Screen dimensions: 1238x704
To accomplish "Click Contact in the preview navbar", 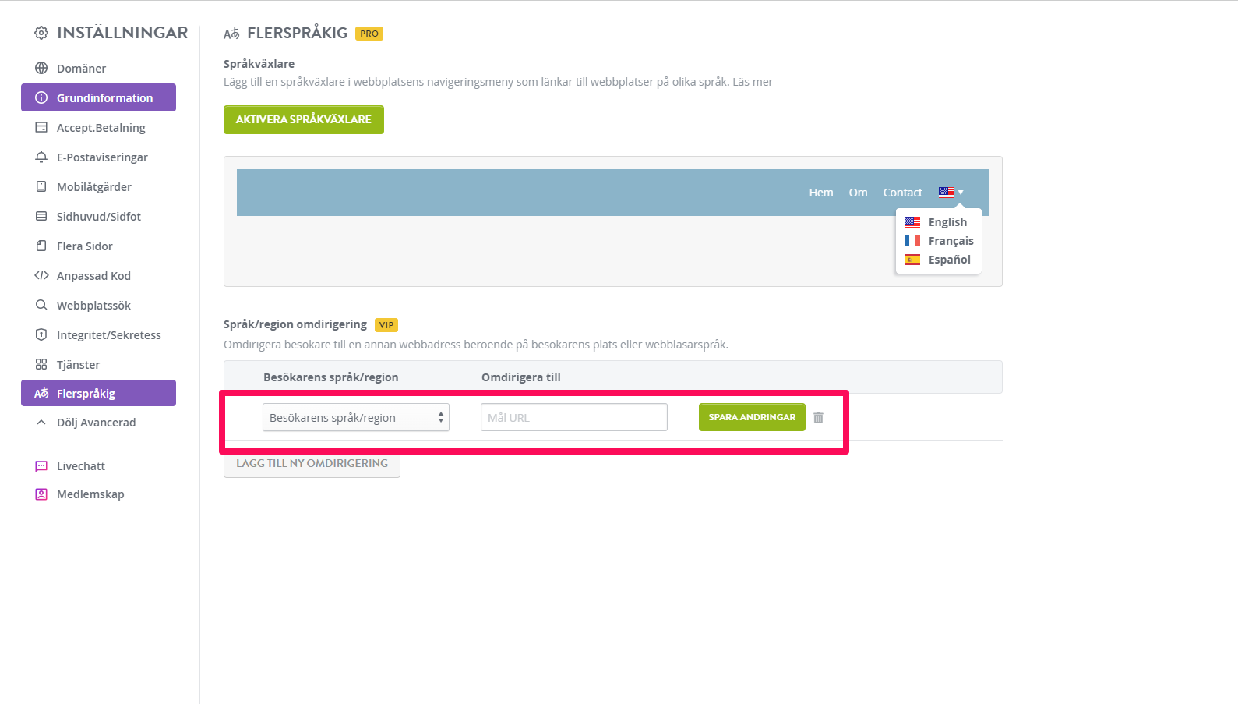I will [902, 193].
